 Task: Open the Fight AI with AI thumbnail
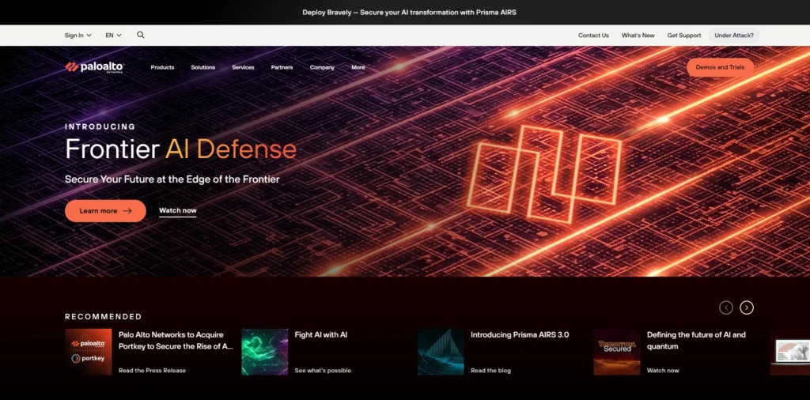point(264,352)
